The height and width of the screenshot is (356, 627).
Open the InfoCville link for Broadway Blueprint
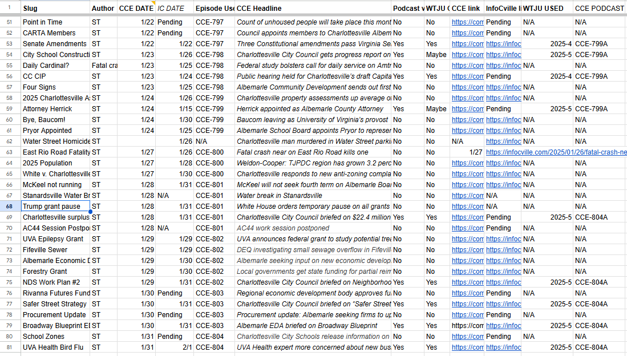tap(503, 326)
